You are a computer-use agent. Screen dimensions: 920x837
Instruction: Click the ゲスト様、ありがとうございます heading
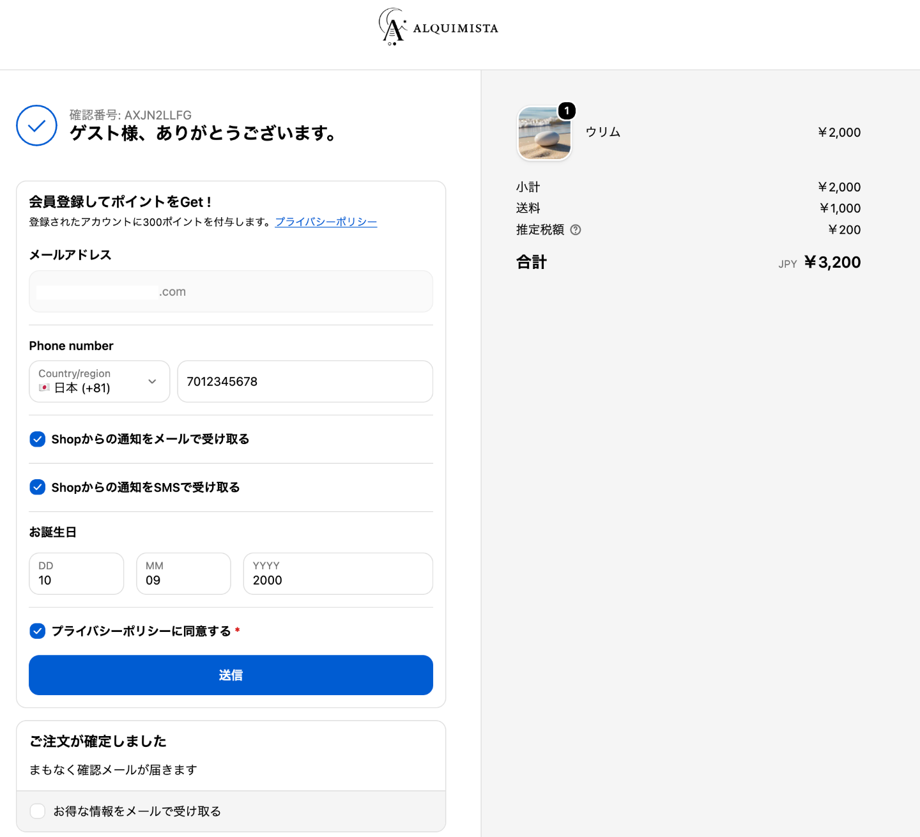point(203,133)
